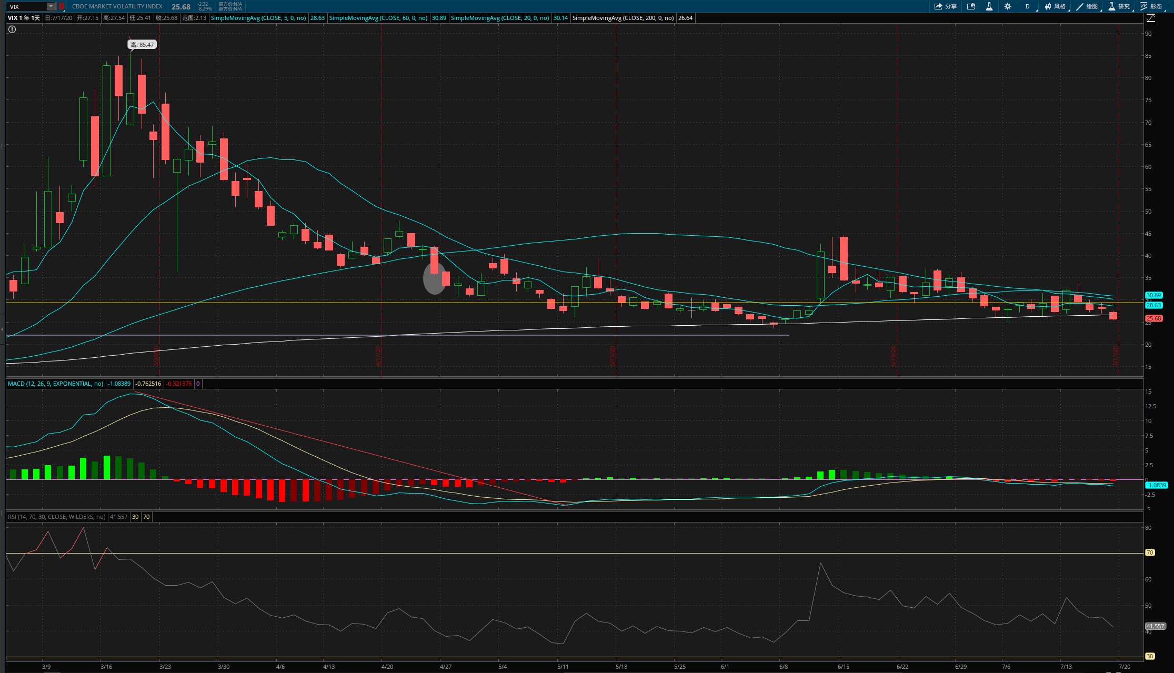Expand the symbol selector dropdown arrow
This screenshot has height=673, width=1174.
(51, 6)
